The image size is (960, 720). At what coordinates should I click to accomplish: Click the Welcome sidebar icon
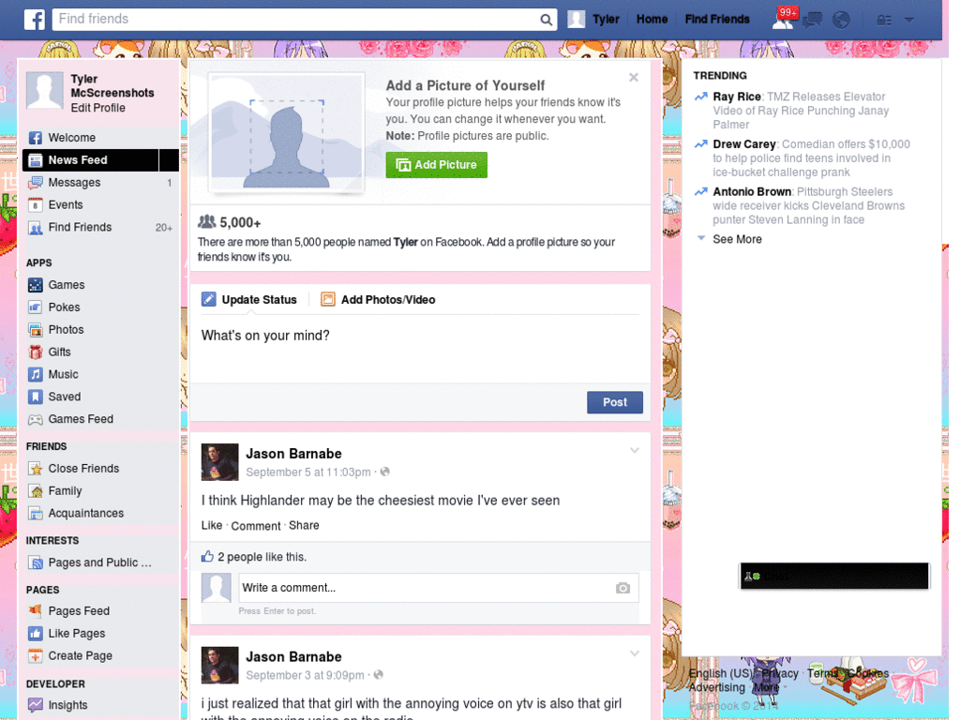(36, 138)
